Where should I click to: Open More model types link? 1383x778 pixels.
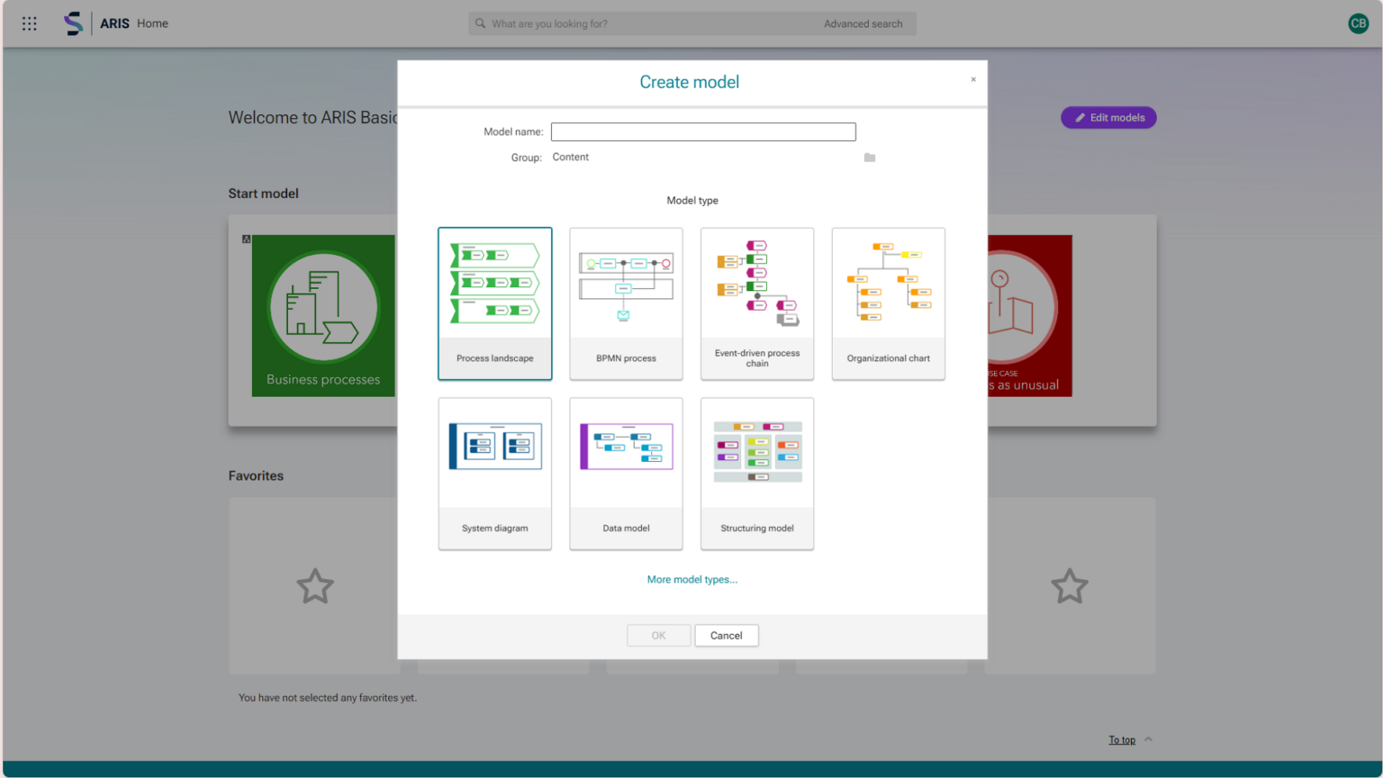click(691, 579)
